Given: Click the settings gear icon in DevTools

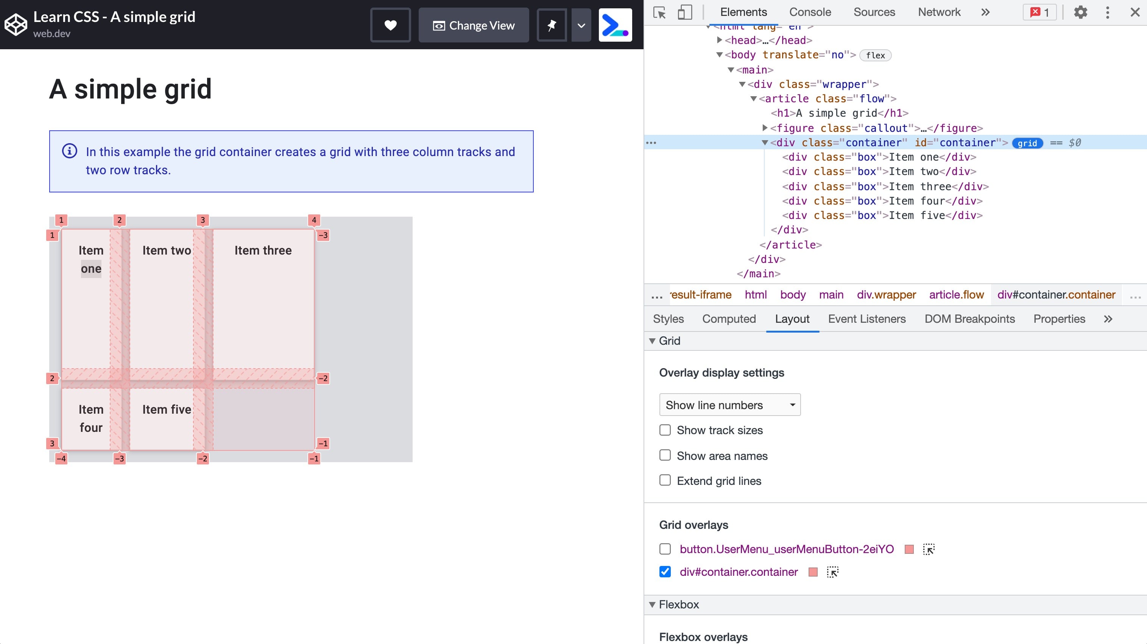Looking at the screenshot, I should coord(1080,12).
